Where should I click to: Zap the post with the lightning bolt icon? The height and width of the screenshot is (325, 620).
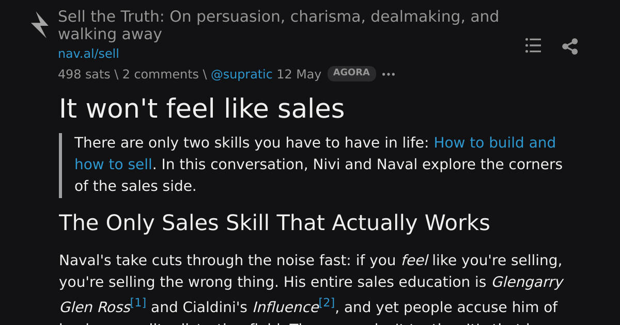click(40, 25)
